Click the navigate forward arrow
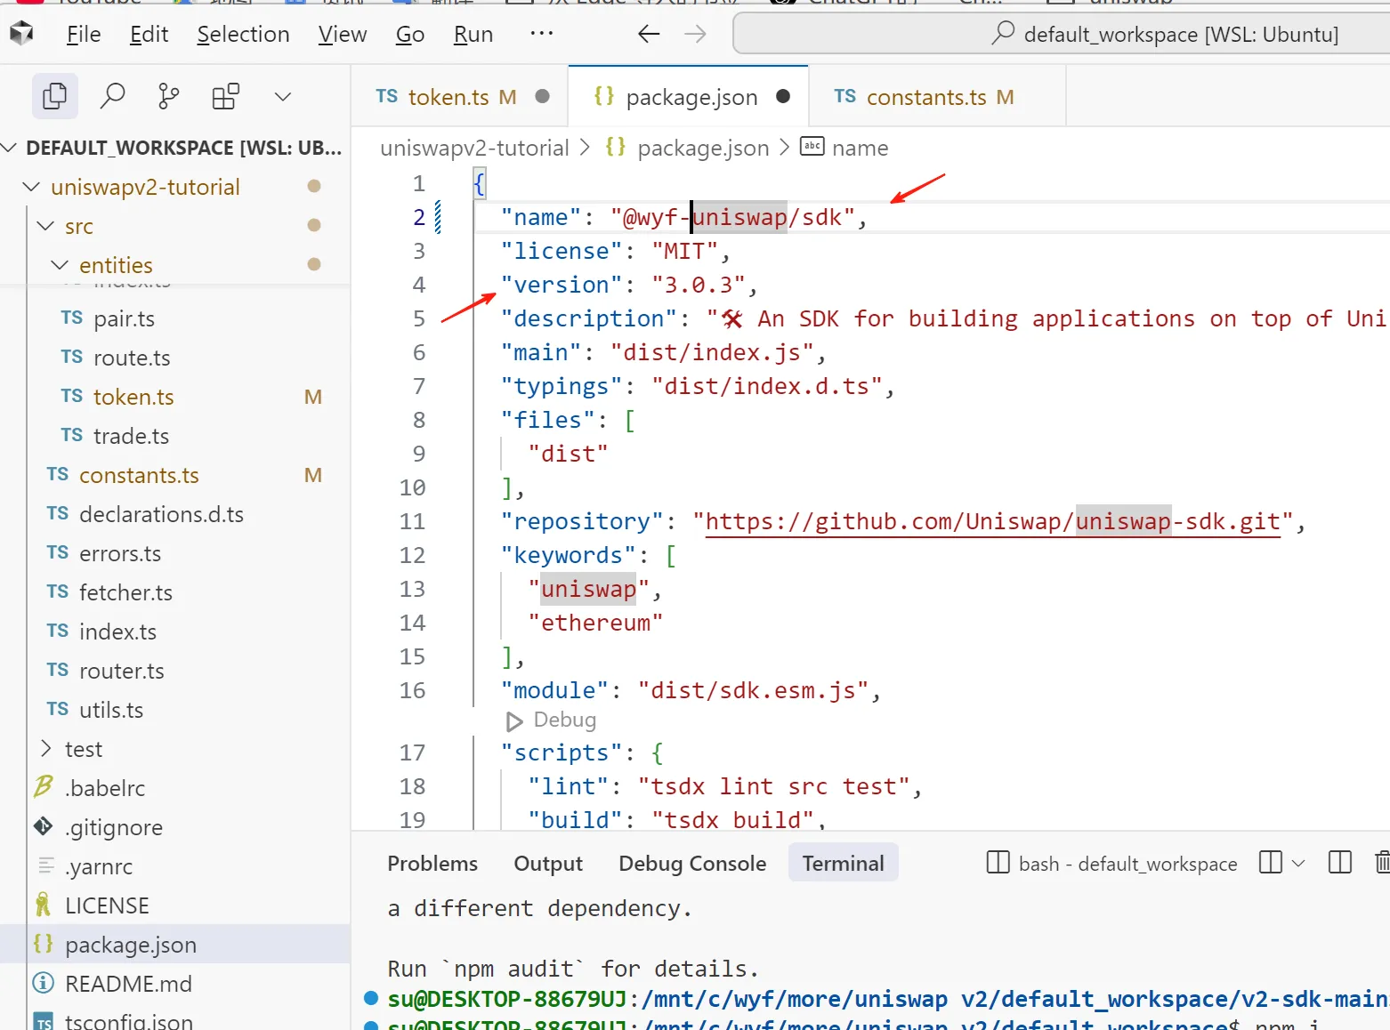 (x=695, y=35)
